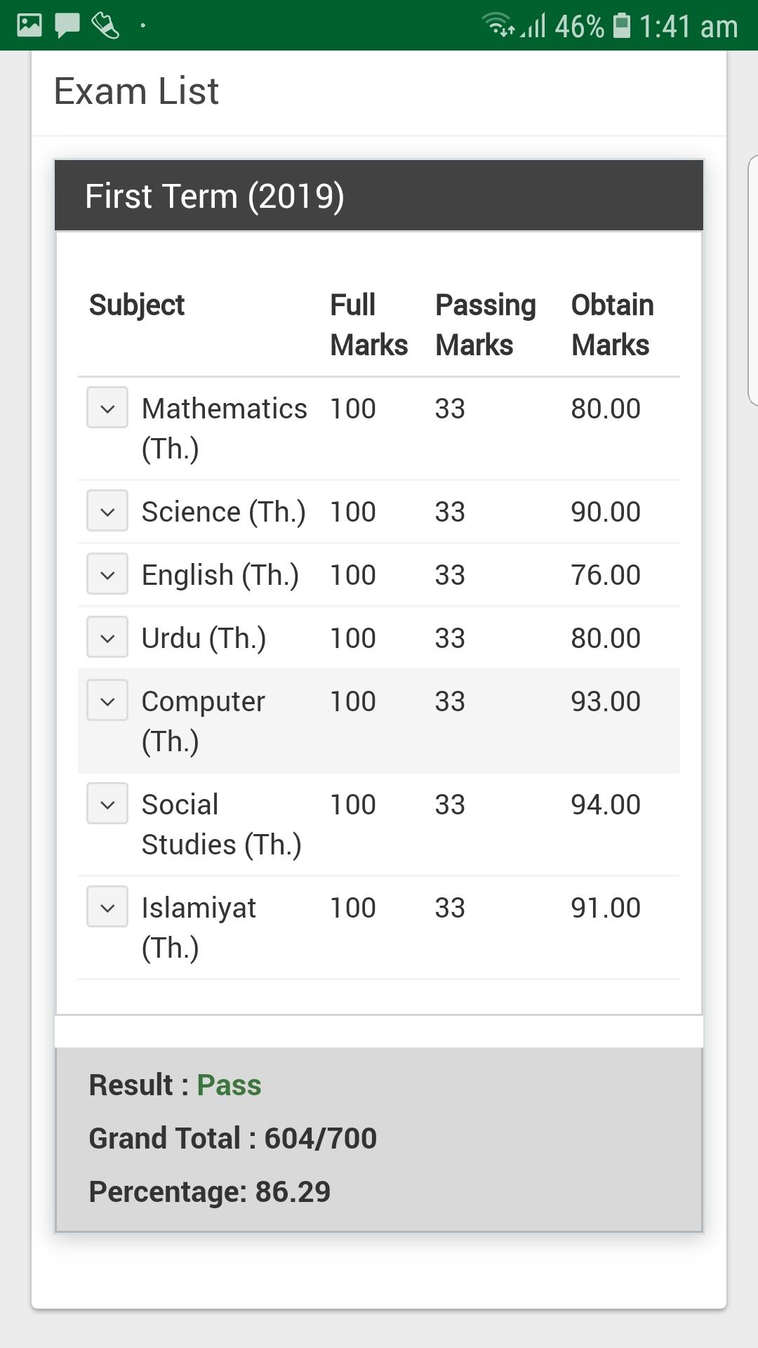
Task: Select the First Term (2019) header
Action: 379,196
